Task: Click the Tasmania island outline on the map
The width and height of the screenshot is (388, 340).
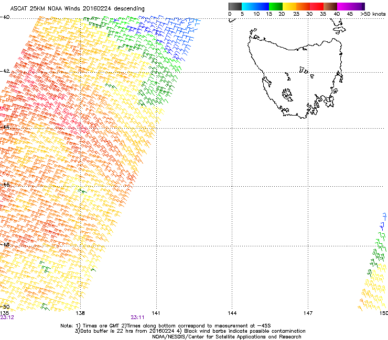Action: pyautogui.click(x=295, y=78)
